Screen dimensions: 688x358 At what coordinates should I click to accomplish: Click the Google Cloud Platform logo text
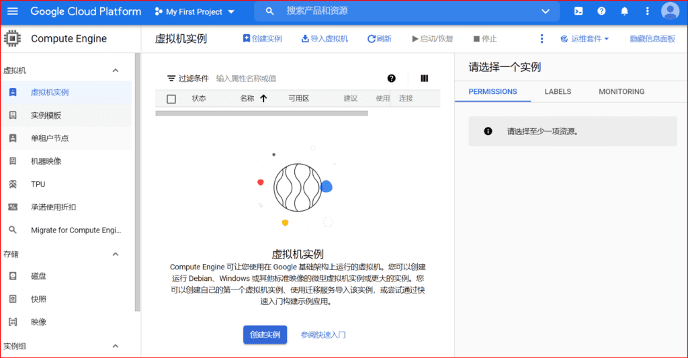[85, 11]
